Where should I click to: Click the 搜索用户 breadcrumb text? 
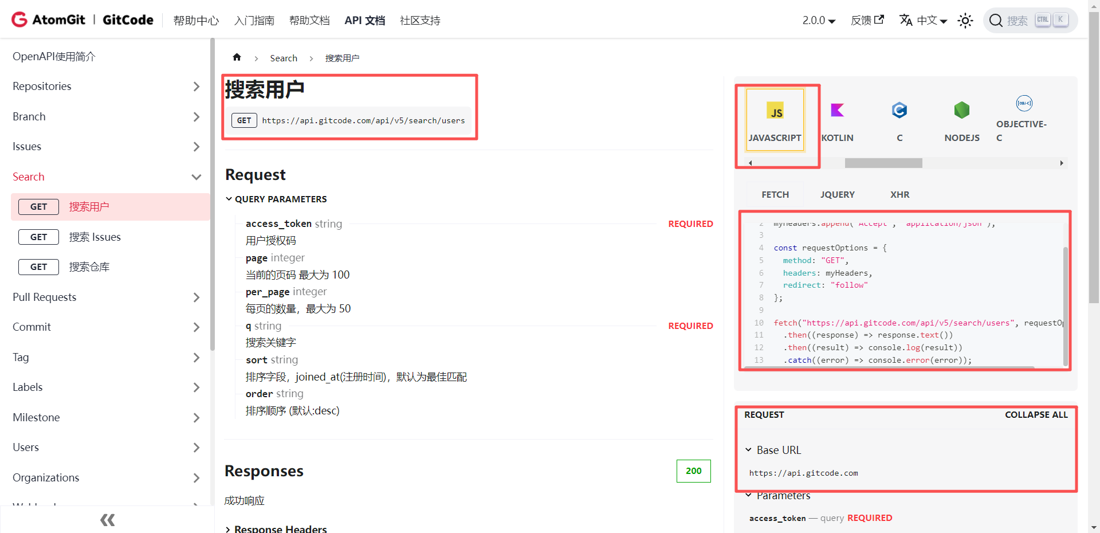click(x=342, y=58)
